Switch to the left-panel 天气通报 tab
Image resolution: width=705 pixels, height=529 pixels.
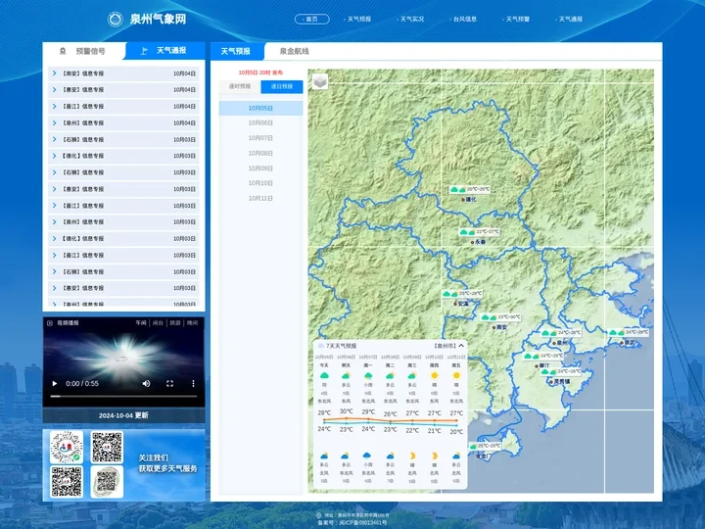pyautogui.click(x=165, y=51)
